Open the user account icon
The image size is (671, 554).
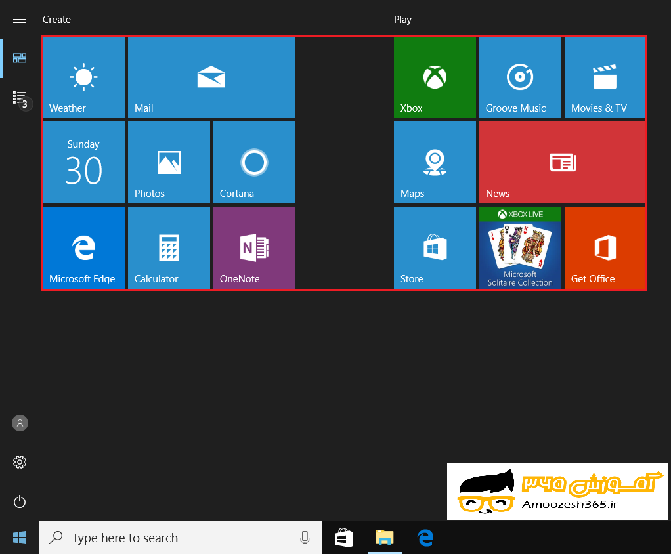(20, 423)
